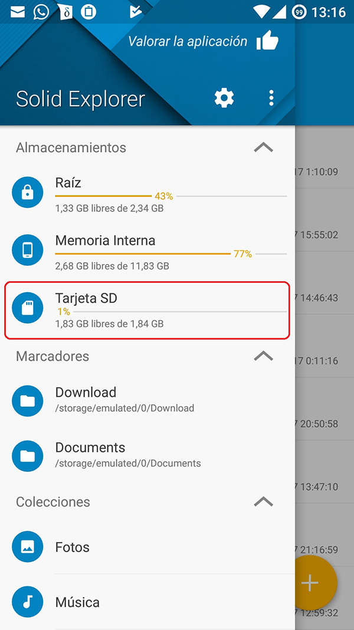This screenshot has width=354, height=630.
Task: Open settings via the gear icon
Action: 224,97
